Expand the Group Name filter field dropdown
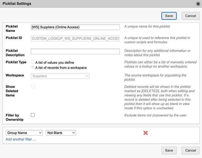This screenshot has width=202, height=158. pyautogui.click(x=24, y=133)
